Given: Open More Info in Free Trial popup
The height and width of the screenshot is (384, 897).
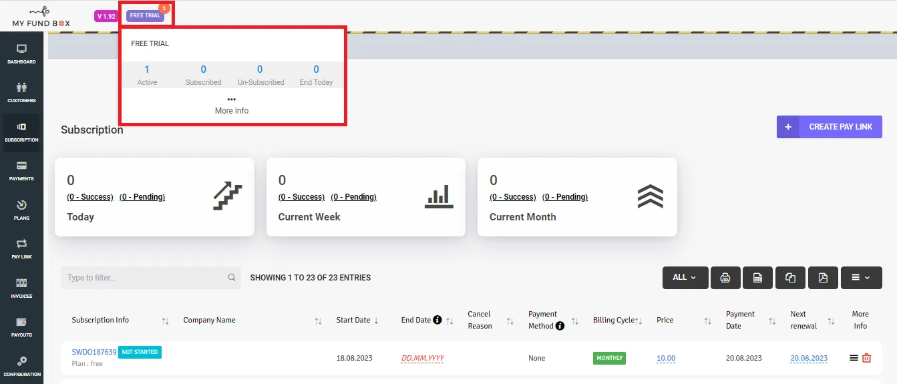Looking at the screenshot, I should 232,106.
